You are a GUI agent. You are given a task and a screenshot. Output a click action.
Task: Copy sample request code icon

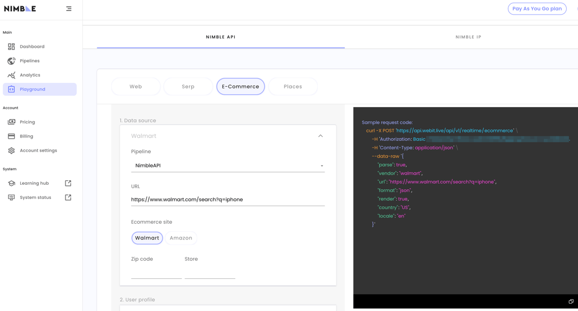click(571, 301)
